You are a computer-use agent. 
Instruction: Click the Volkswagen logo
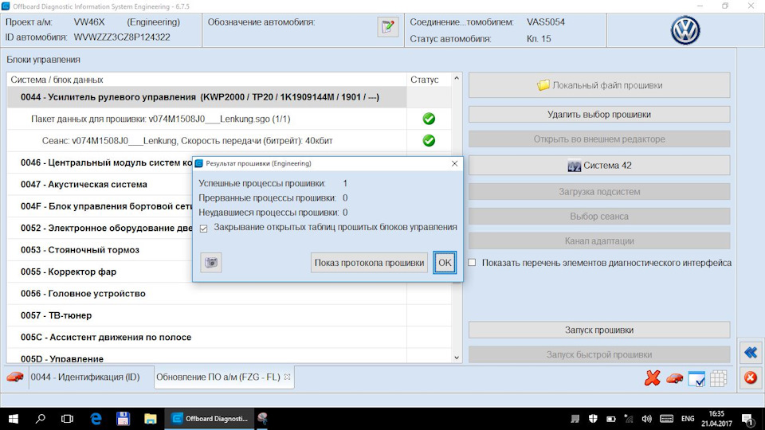pos(685,30)
